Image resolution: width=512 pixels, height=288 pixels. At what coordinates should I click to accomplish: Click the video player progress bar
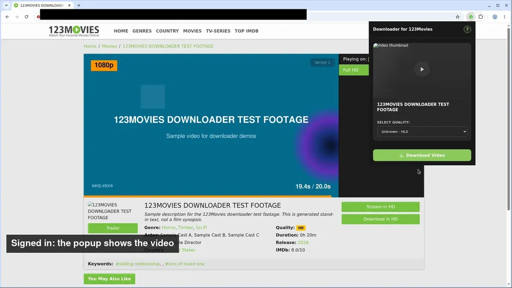(x=211, y=196)
